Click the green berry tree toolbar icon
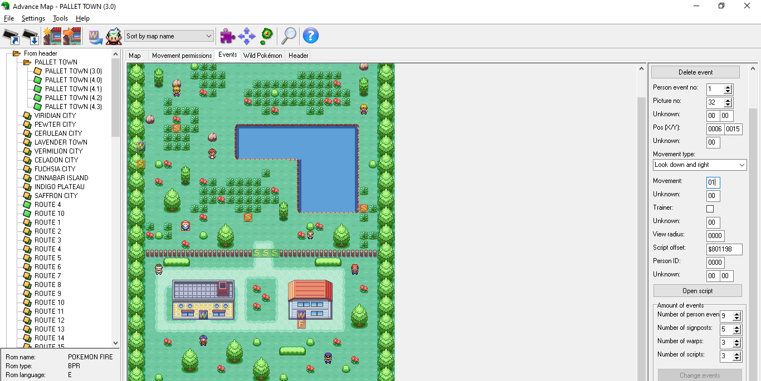This screenshot has width=761, height=381. coord(266,36)
